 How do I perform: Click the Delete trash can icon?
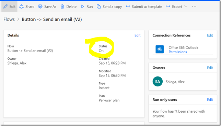(62, 6)
